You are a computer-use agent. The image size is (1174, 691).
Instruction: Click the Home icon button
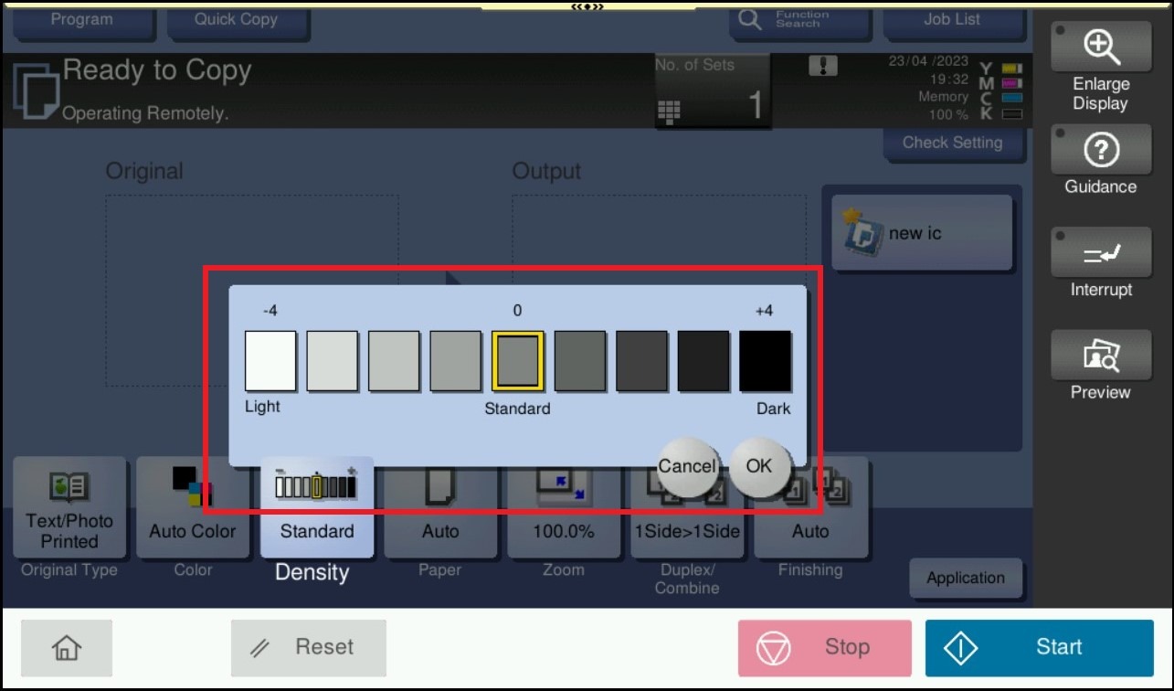tap(67, 647)
